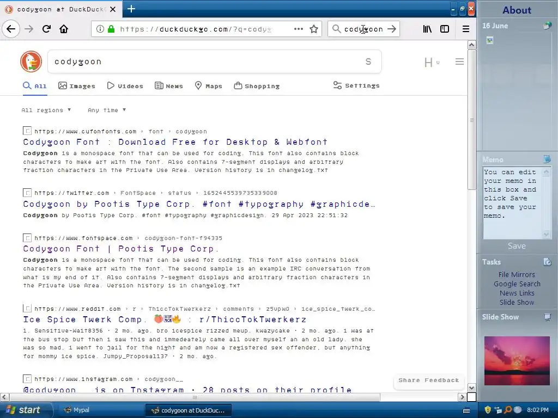Select codygoon at DuckDuc taskbar button

tap(188, 410)
